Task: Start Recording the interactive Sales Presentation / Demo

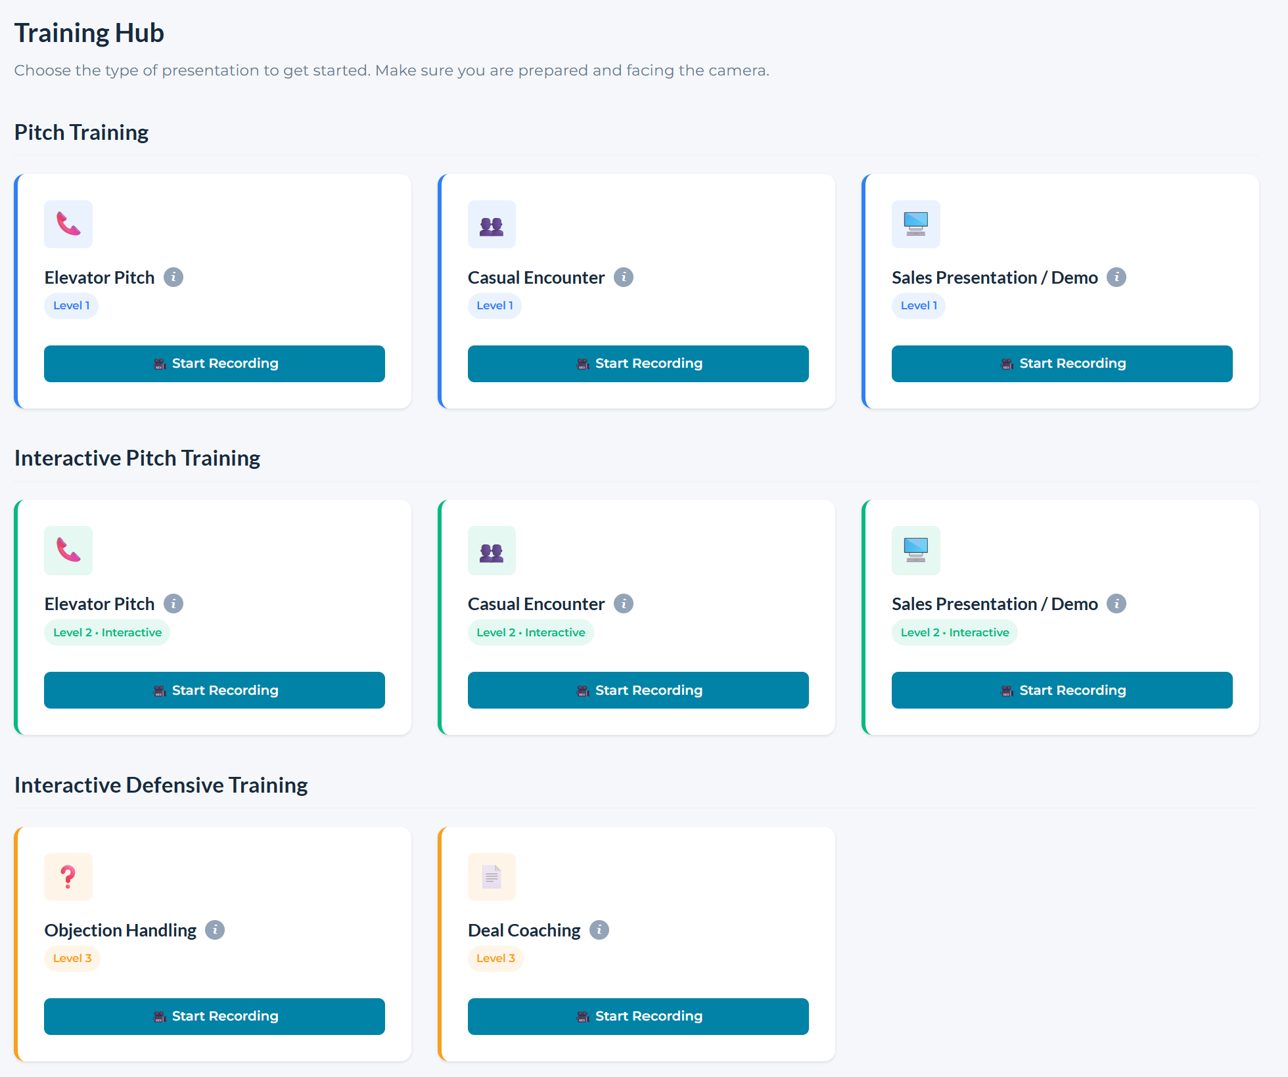Action: (x=1062, y=690)
